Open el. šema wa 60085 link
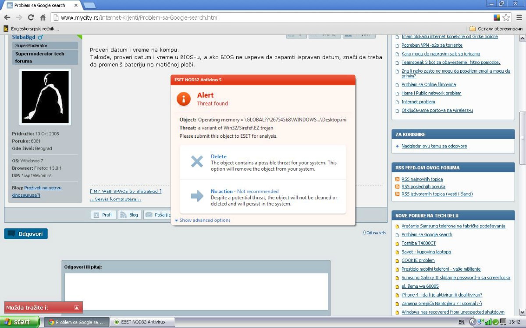The height and width of the screenshot is (328, 526). 420,286
